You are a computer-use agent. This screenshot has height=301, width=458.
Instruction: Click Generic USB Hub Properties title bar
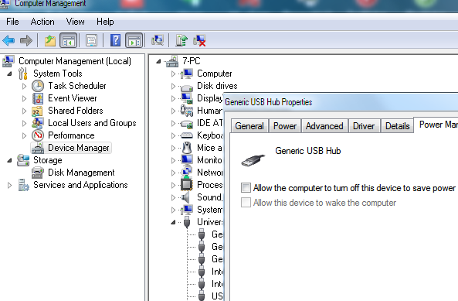(x=341, y=102)
